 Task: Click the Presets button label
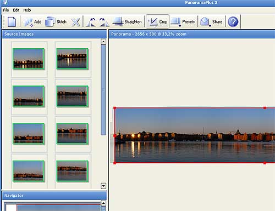point(189,22)
